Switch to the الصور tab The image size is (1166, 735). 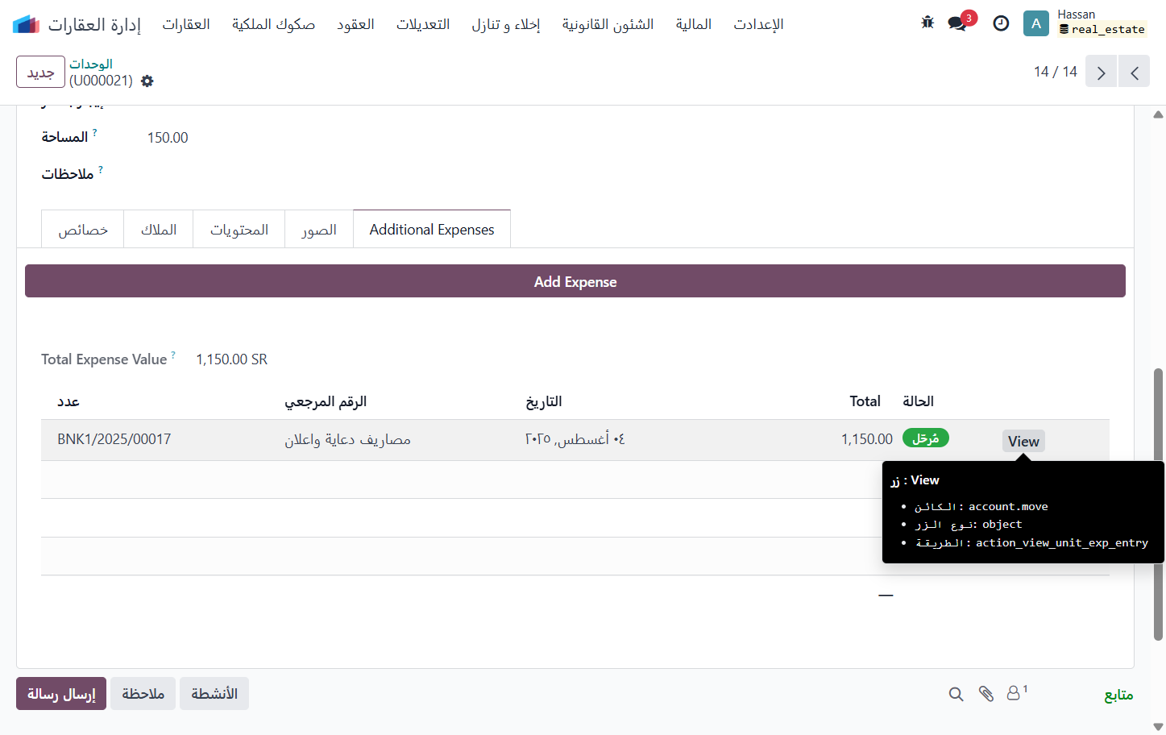tap(319, 230)
